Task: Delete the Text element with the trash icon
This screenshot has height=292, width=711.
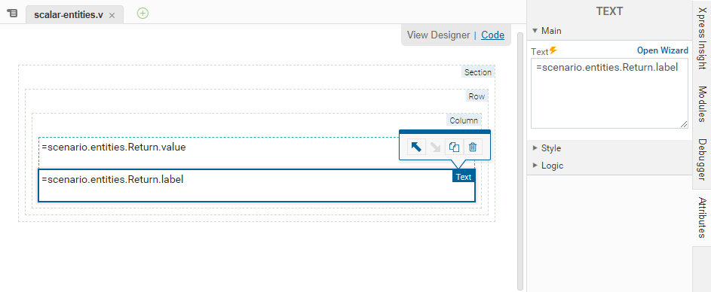Action: (473, 148)
